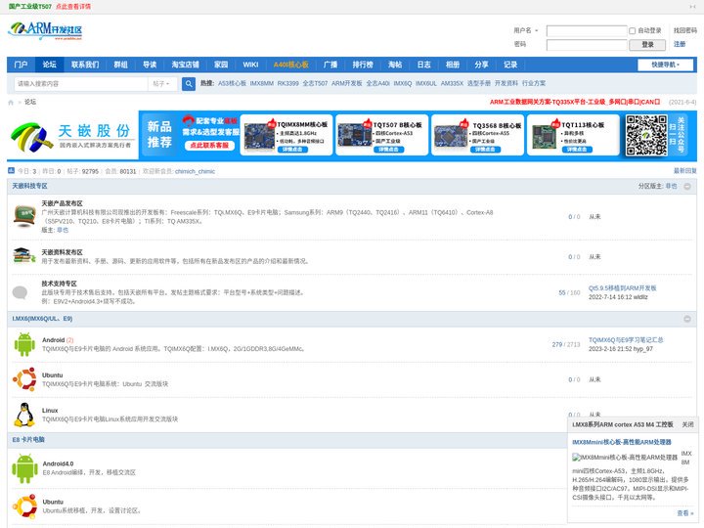
Task: Open the TQT507 B核心板 product card
Action: 382,135
